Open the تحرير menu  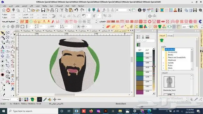click(11, 6)
